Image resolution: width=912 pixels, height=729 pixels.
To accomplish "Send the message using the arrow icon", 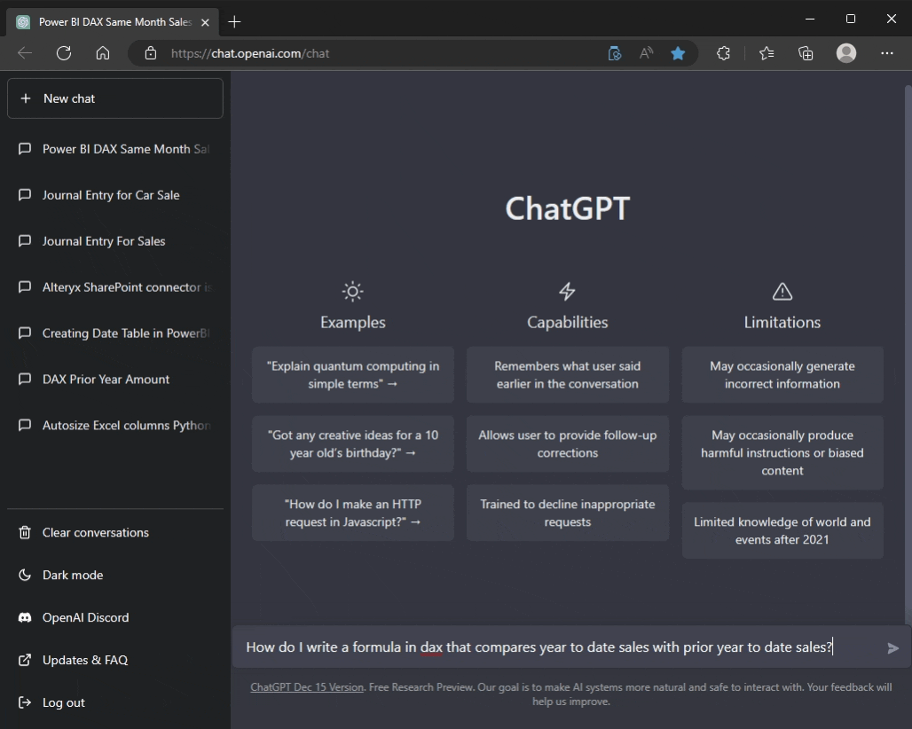I will [x=892, y=647].
